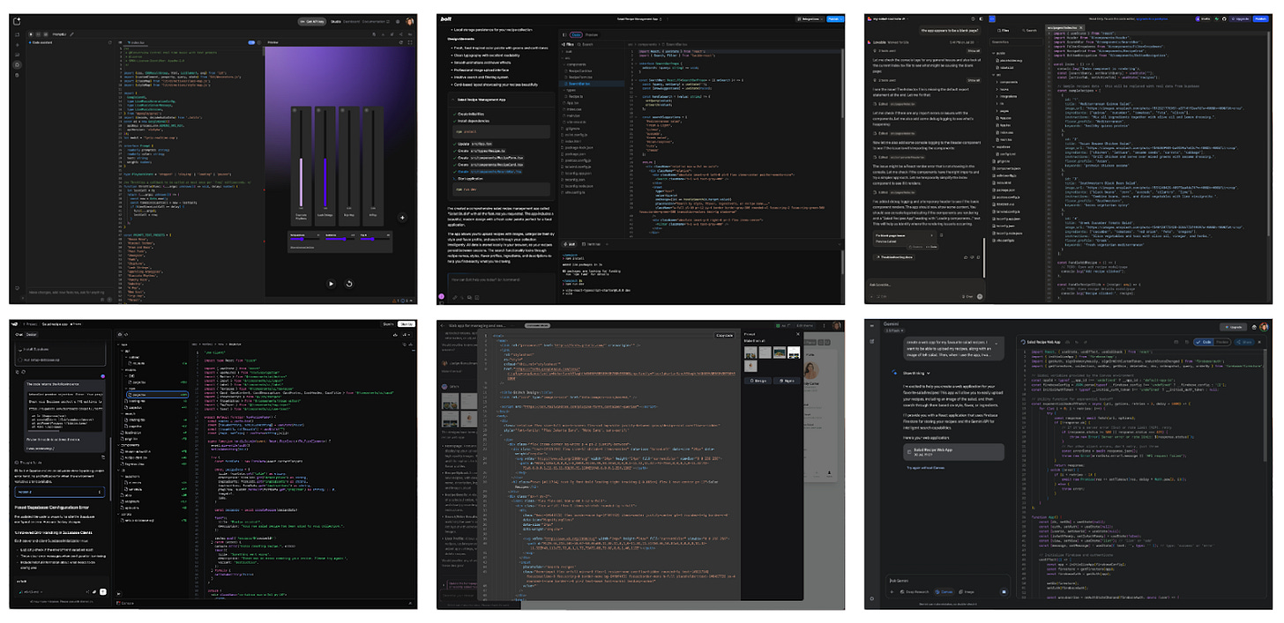Click Share in Gemini canvas
Screen dimensions: 1284x623
[1244, 343]
